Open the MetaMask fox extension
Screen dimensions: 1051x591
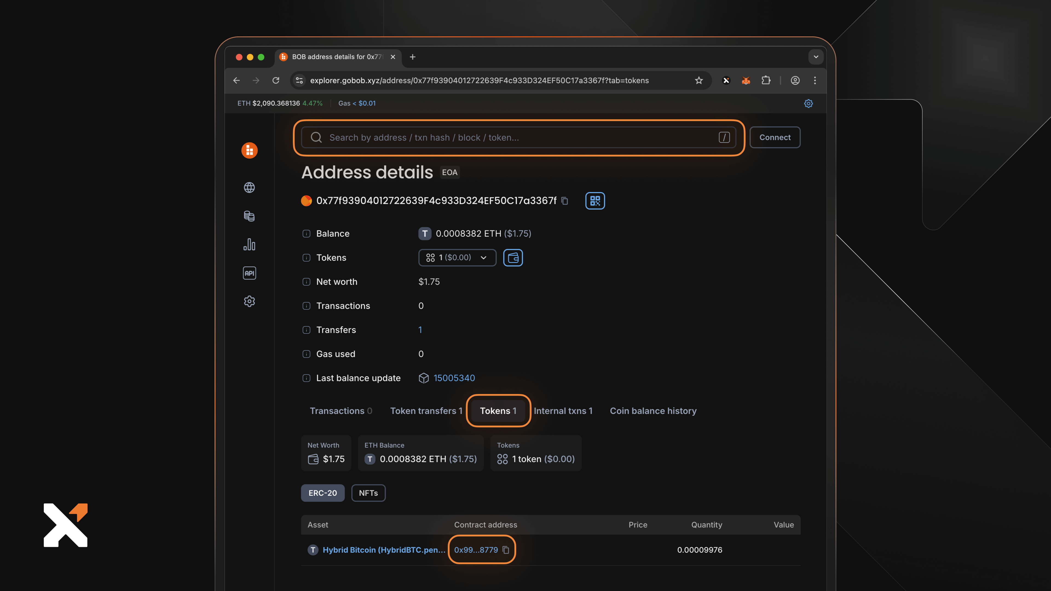(746, 80)
